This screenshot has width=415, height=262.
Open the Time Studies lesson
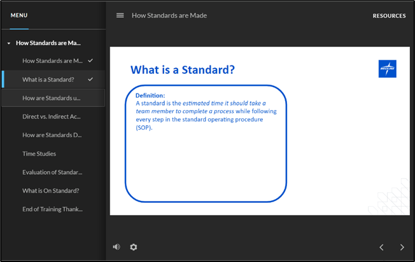39,153
